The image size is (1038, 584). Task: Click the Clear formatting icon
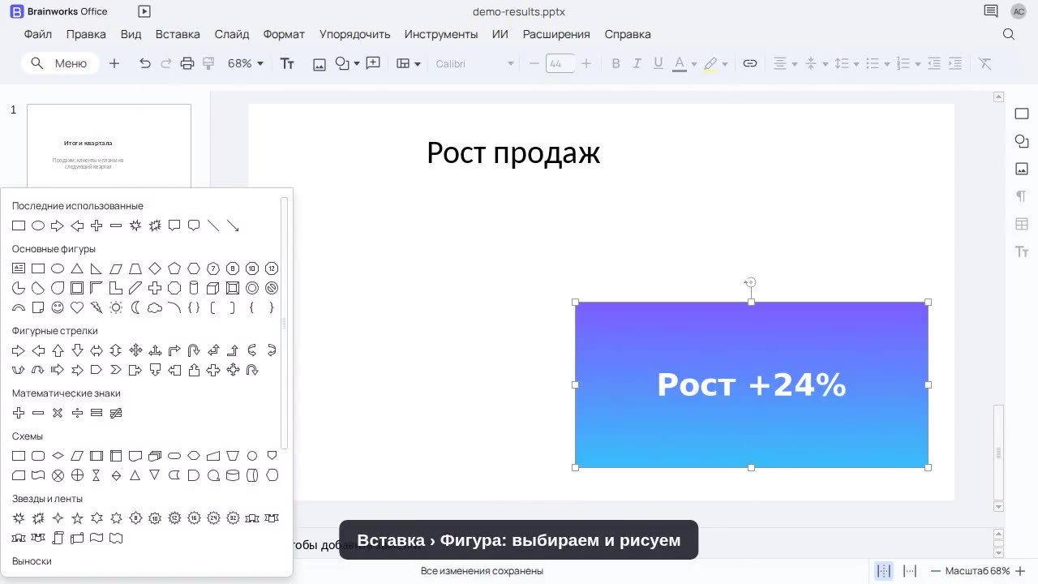(x=985, y=63)
